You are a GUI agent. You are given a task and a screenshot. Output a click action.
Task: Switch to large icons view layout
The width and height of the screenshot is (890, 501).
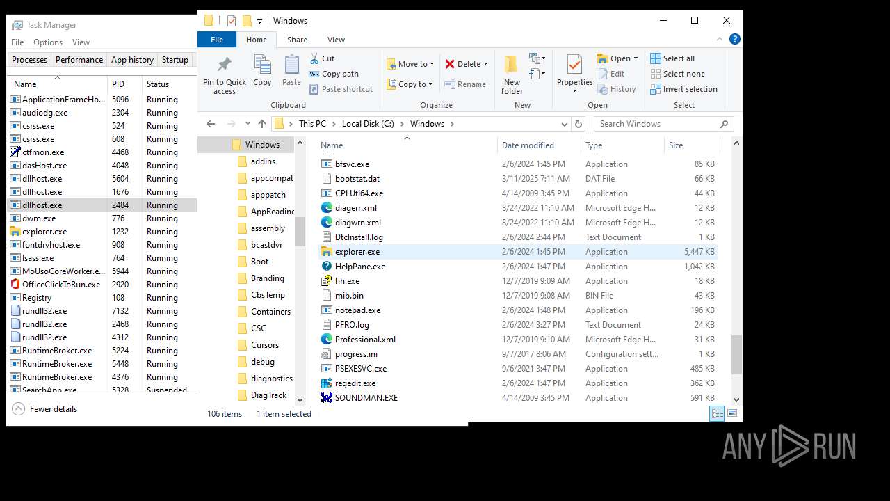click(x=731, y=413)
